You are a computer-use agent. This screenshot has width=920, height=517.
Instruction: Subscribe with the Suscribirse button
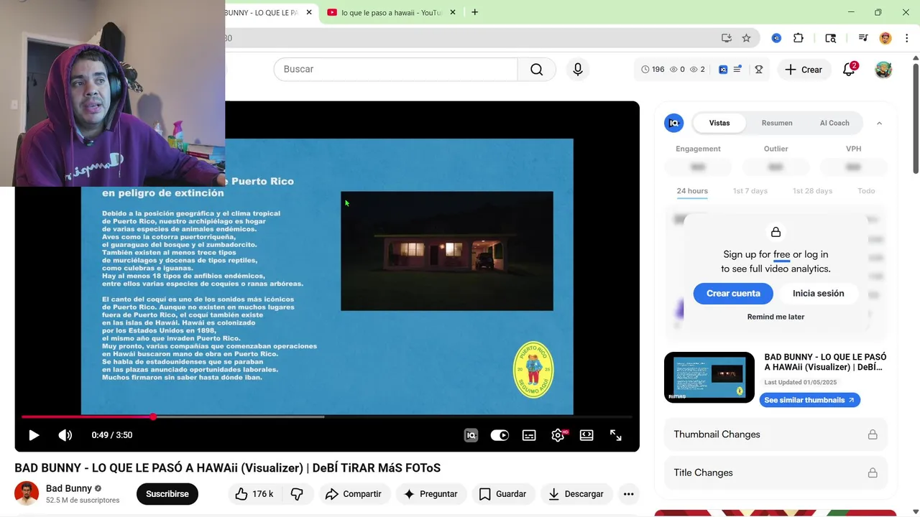167,494
